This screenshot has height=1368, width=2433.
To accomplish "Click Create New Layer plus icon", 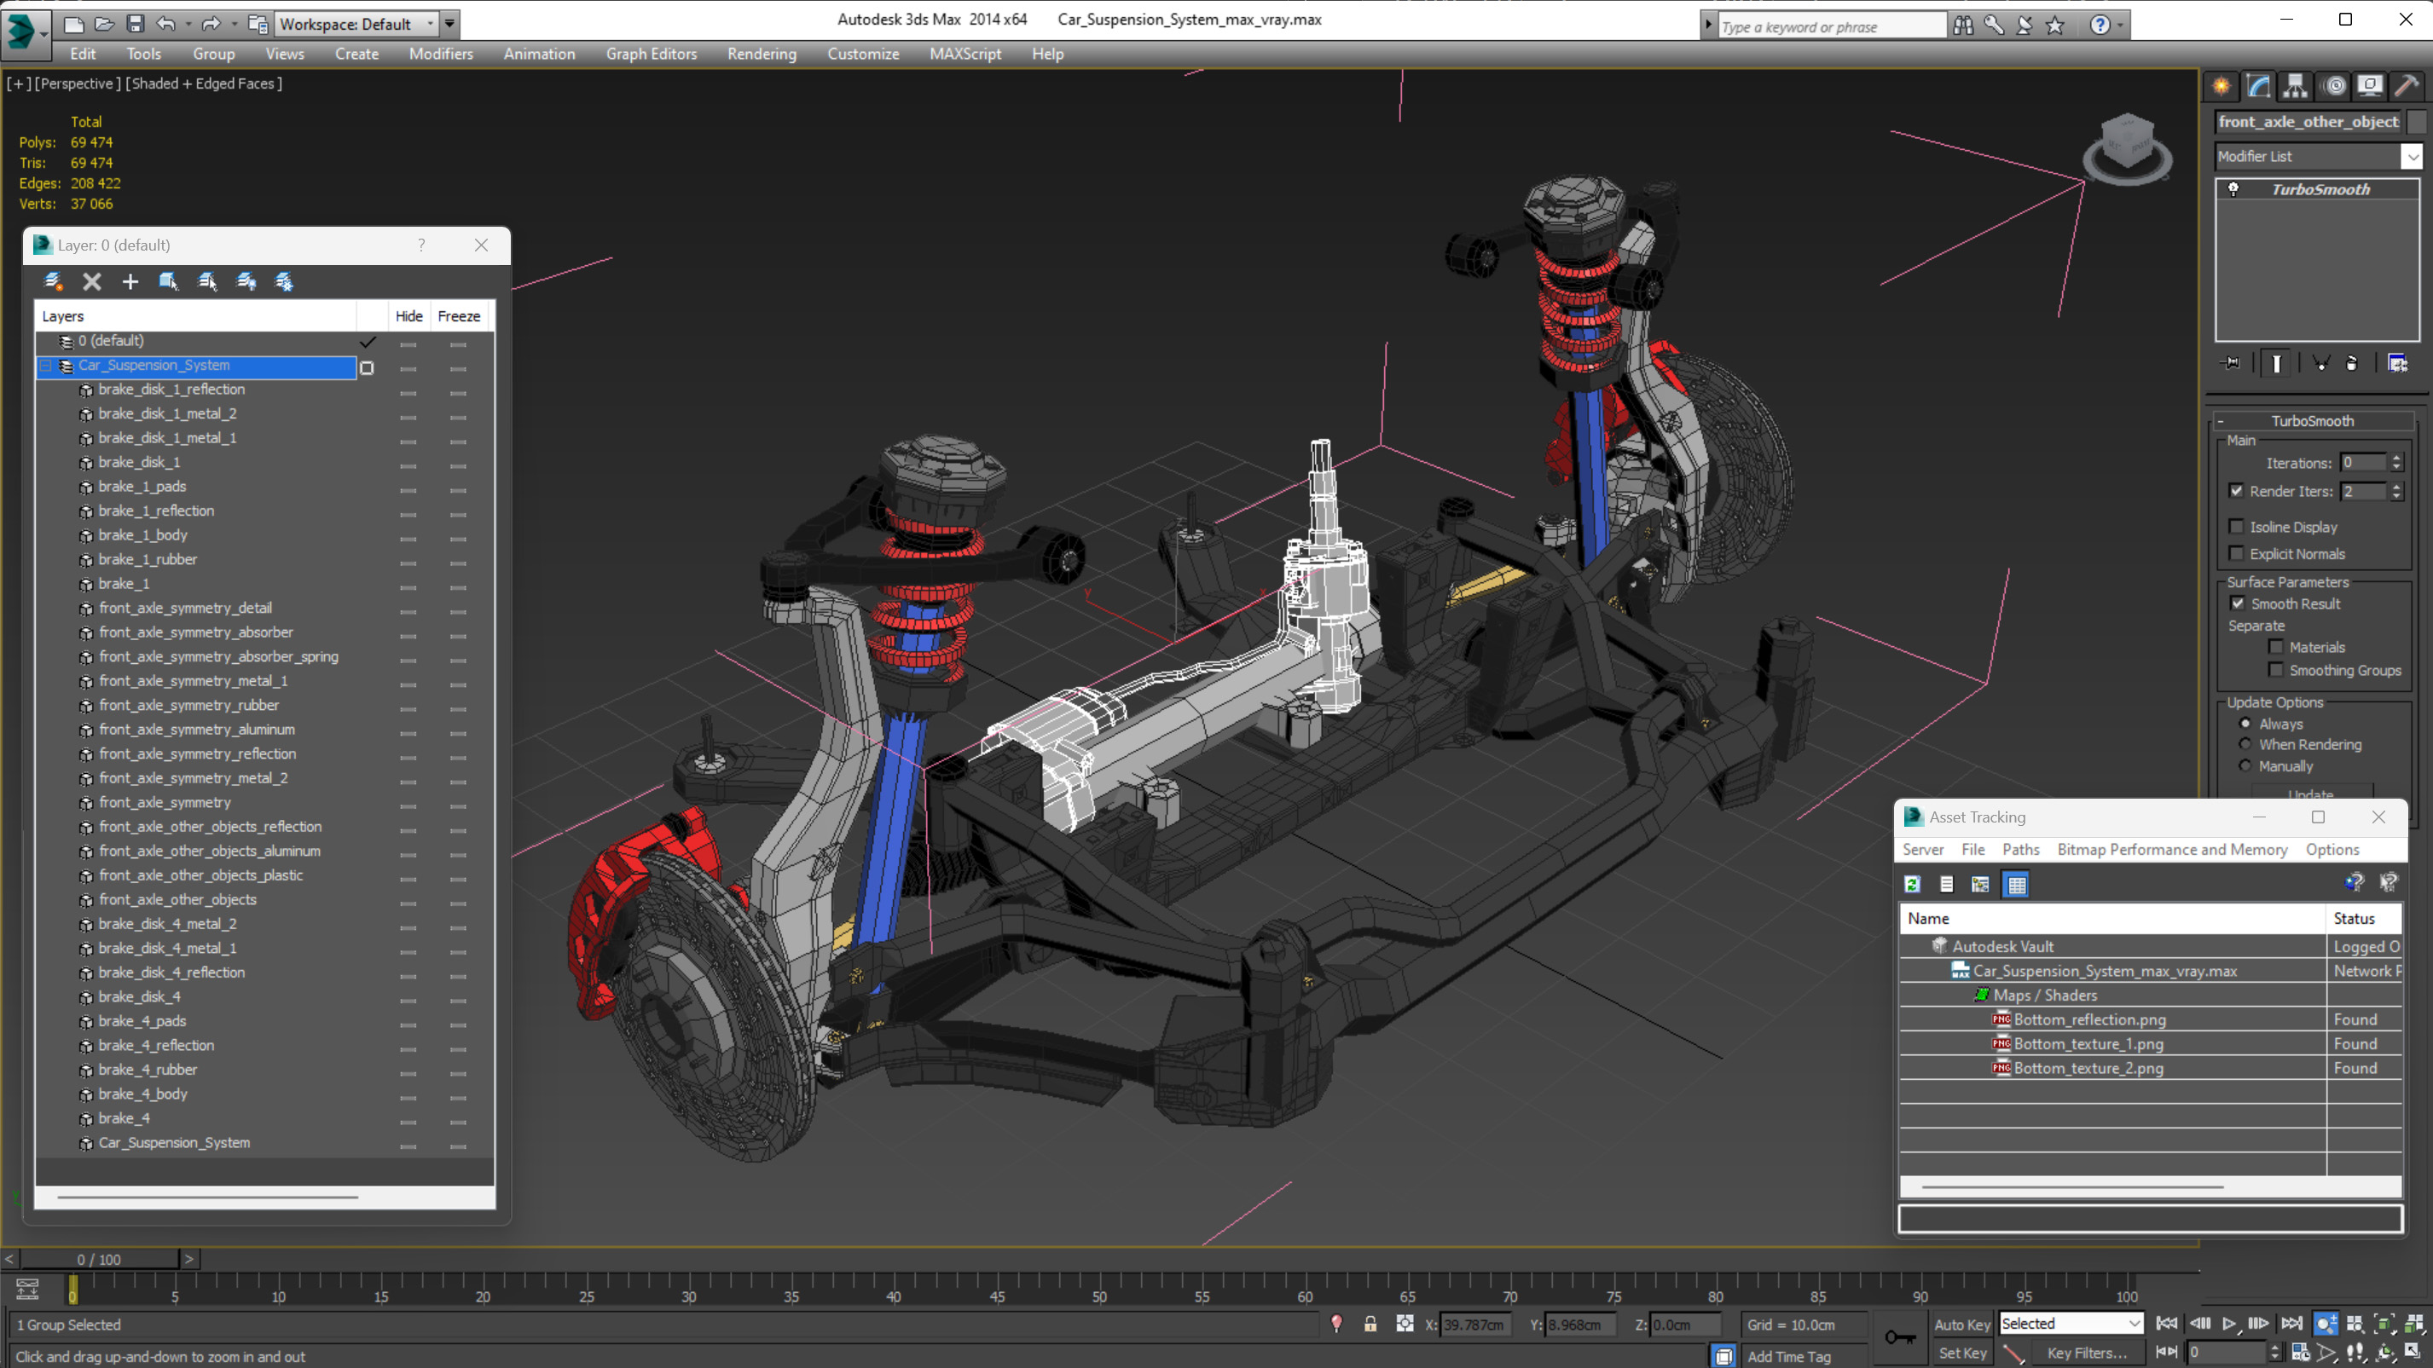I will pyautogui.click(x=130, y=281).
